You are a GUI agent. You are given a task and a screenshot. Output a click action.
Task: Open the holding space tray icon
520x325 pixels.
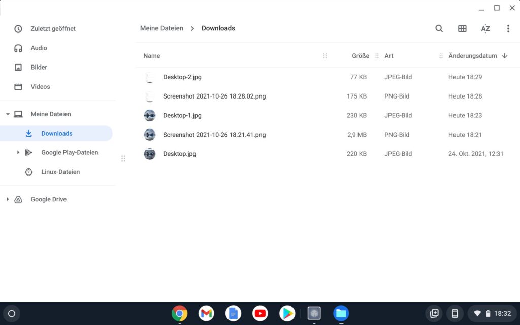point(434,313)
